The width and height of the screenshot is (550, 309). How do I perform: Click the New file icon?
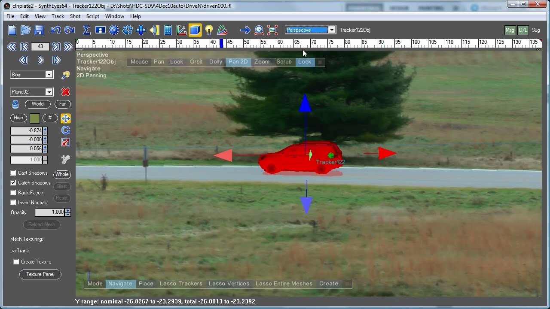pyautogui.click(x=12, y=30)
